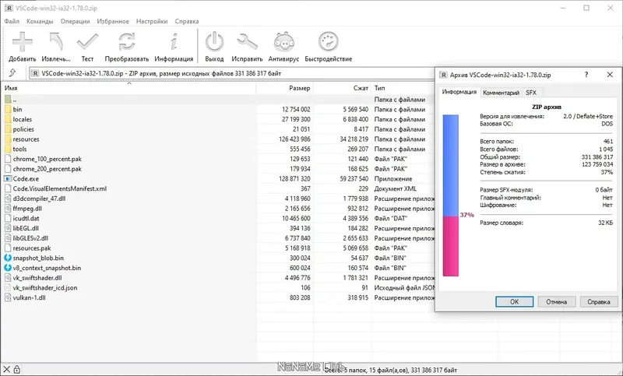Screen dimensions: 623x376
Task: Select the libEGL.dll file name
Action: 26,228
